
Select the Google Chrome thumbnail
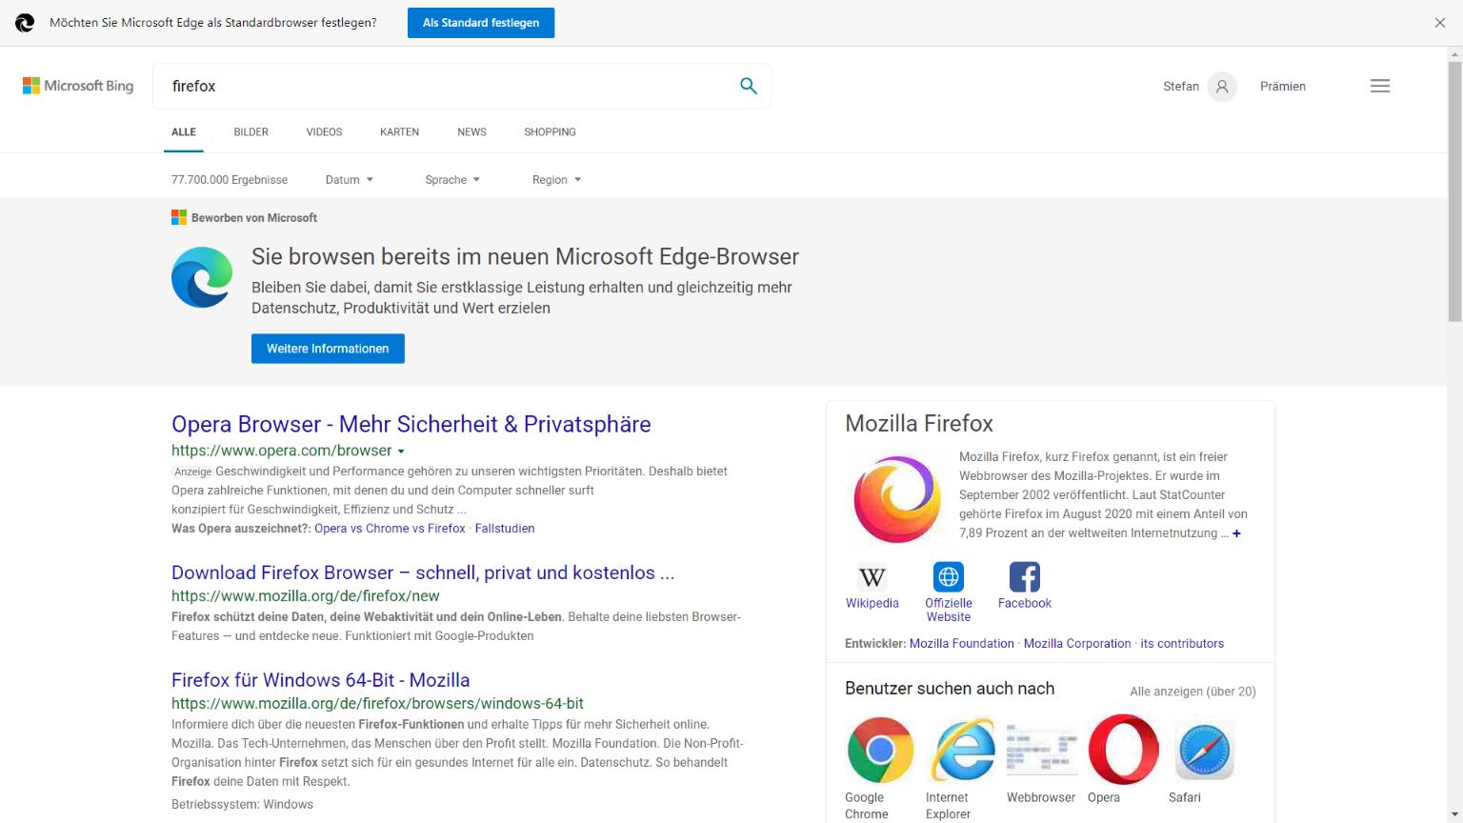[880, 750]
